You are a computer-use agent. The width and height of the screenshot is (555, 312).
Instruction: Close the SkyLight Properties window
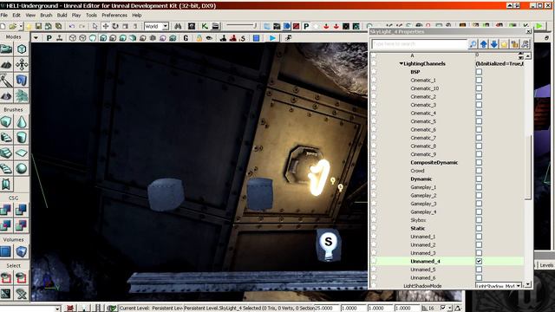pyautogui.click(x=528, y=31)
